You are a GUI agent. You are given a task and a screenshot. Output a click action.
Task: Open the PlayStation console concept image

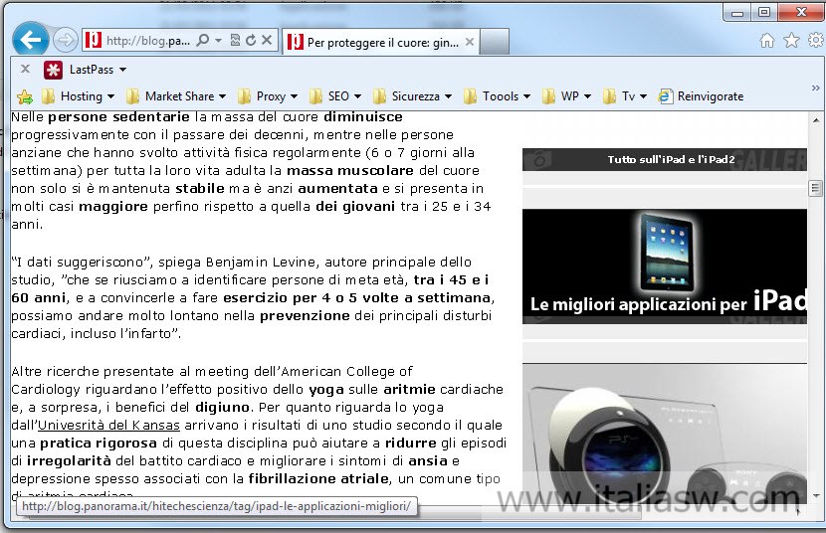(x=664, y=435)
